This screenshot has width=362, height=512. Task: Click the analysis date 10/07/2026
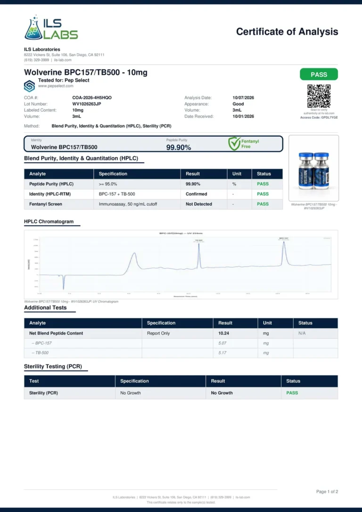243,98
